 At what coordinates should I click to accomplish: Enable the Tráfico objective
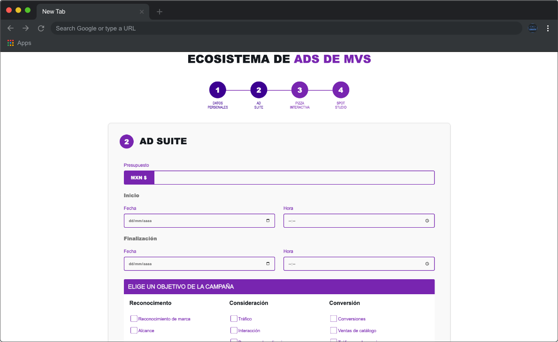(234, 319)
